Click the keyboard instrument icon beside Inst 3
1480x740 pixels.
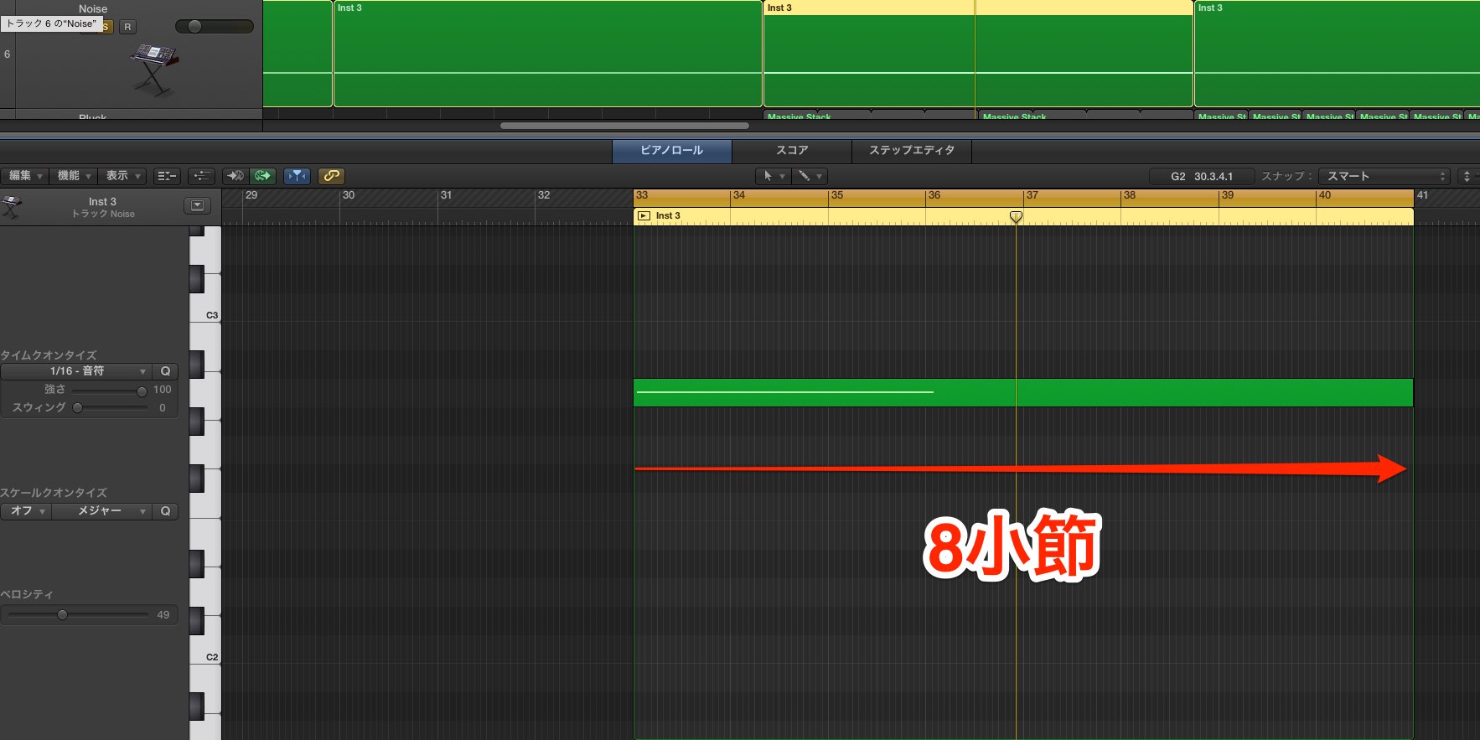point(12,206)
